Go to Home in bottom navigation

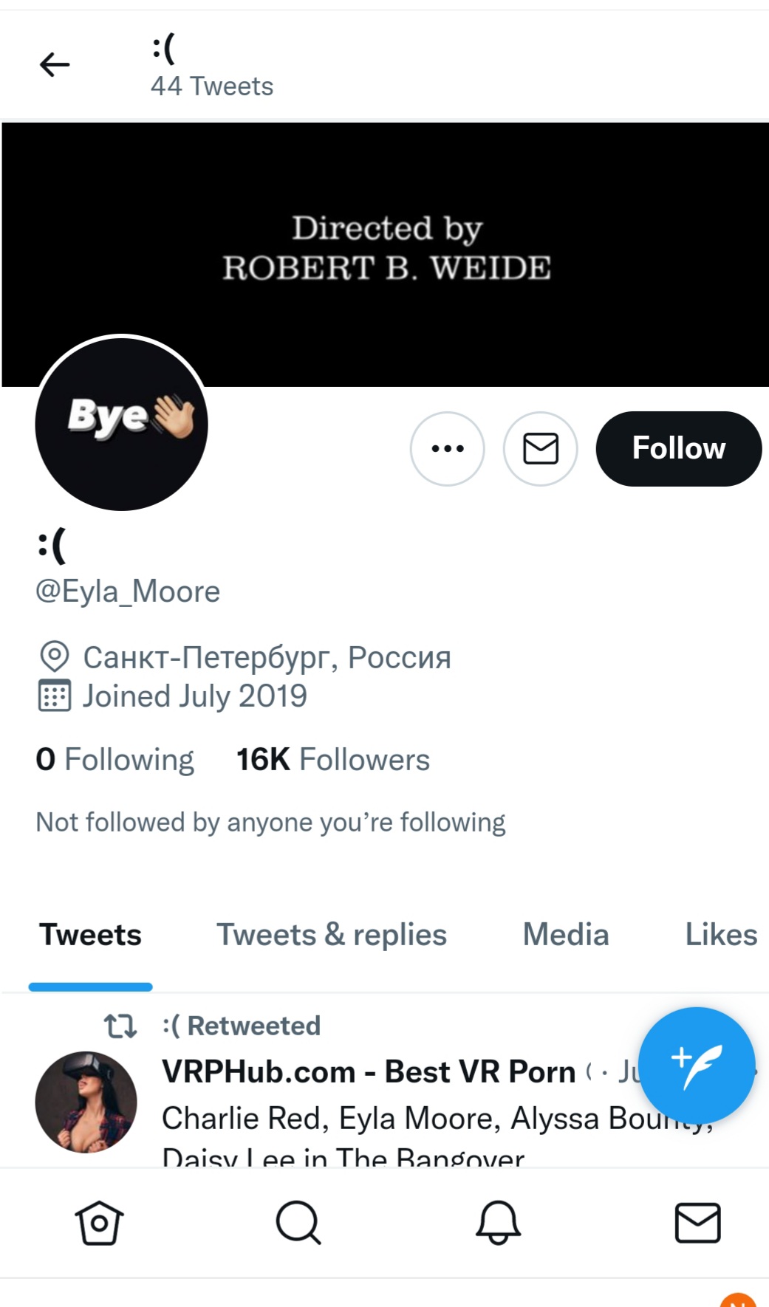(x=99, y=1223)
